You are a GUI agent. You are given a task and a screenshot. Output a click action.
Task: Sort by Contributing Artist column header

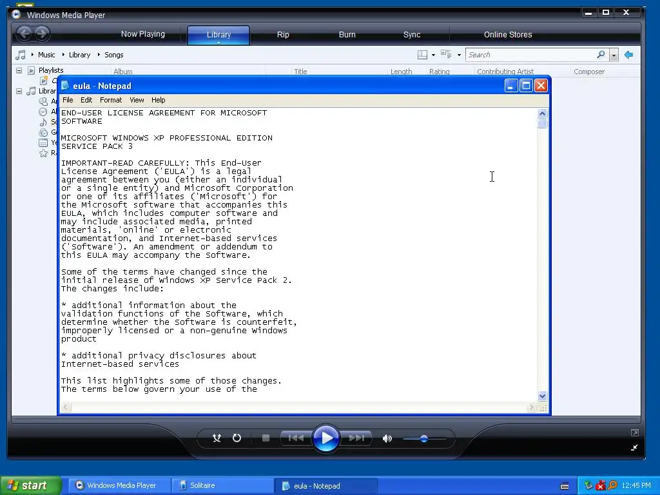point(505,72)
